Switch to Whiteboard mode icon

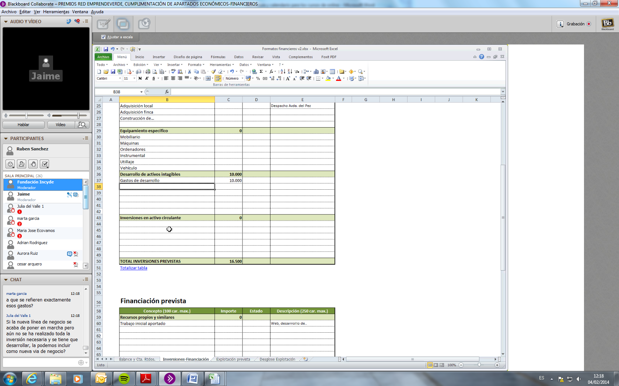104,24
